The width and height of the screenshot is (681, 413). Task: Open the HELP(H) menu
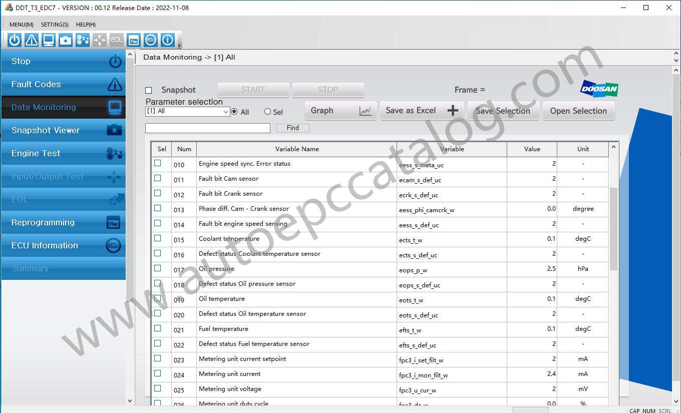click(x=86, y=25)
